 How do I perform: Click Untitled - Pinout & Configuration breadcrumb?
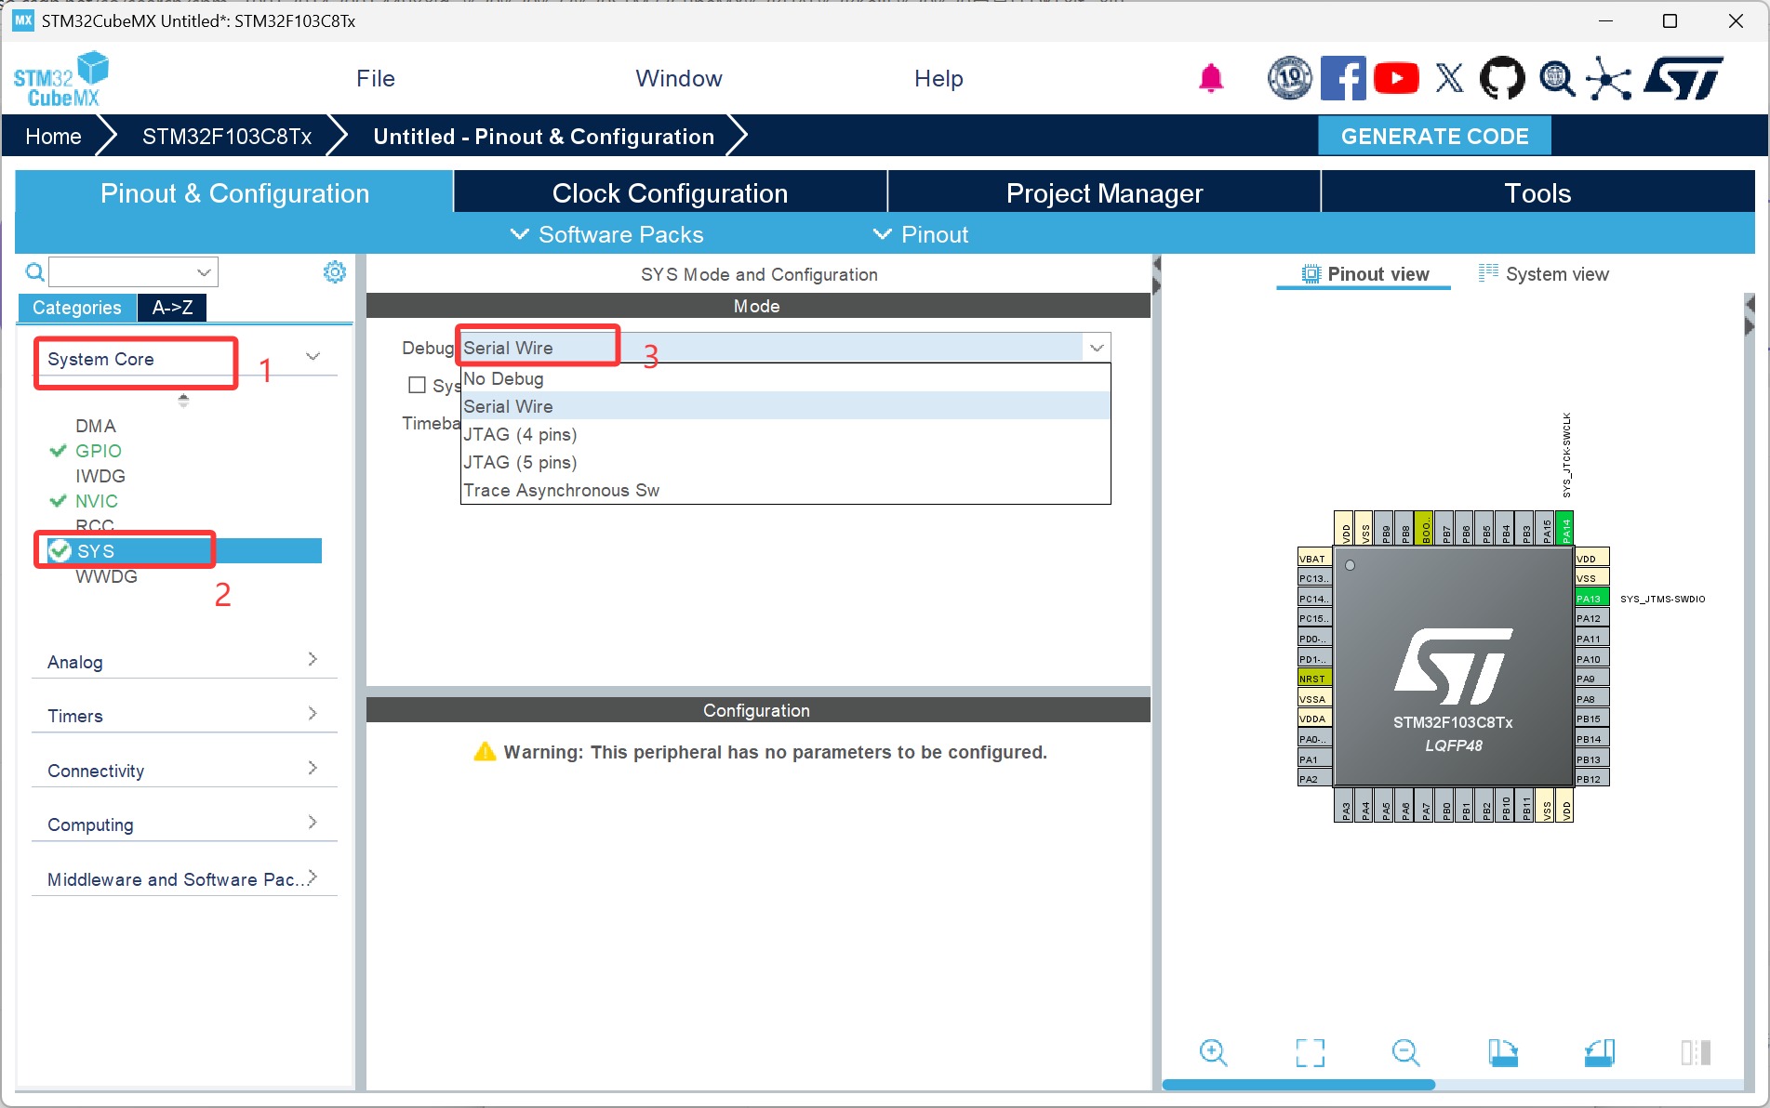543,137
